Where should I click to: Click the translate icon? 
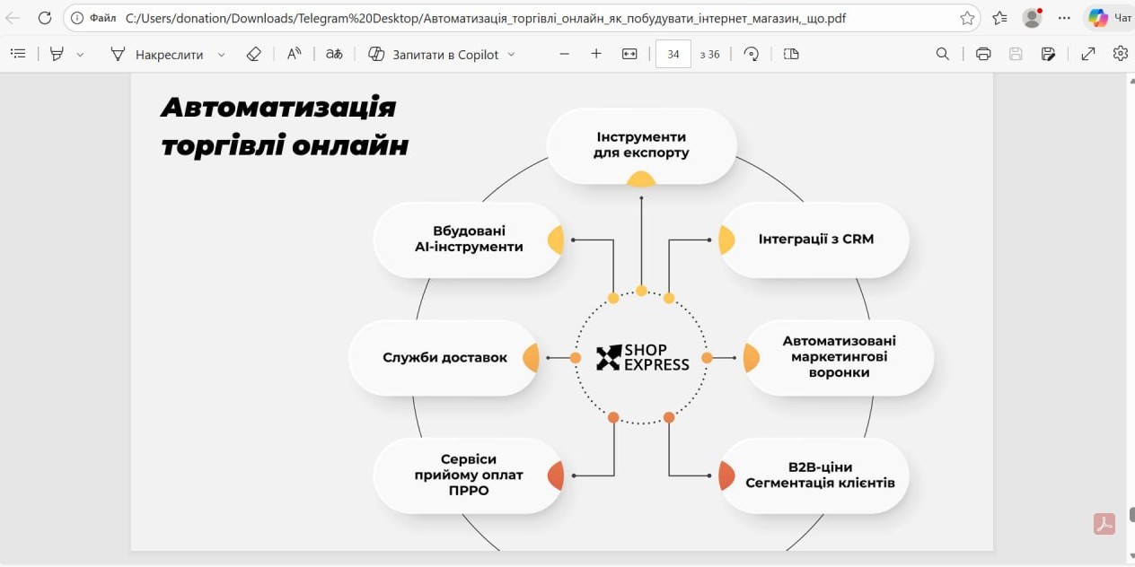point(334,54)
